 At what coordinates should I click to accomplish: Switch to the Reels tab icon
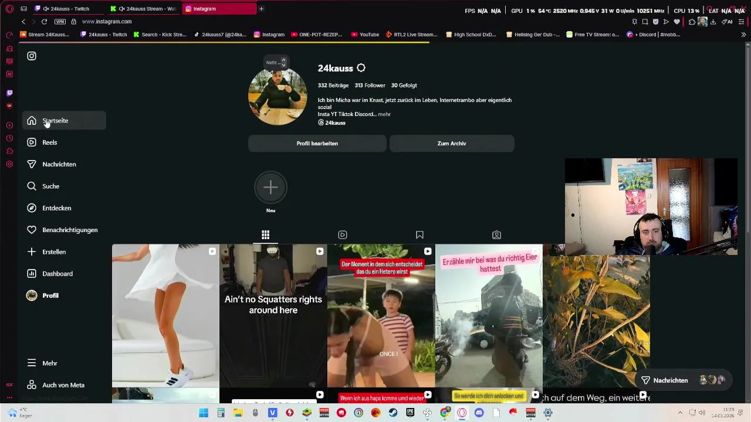pyautogui.click(x=343, y=235)
